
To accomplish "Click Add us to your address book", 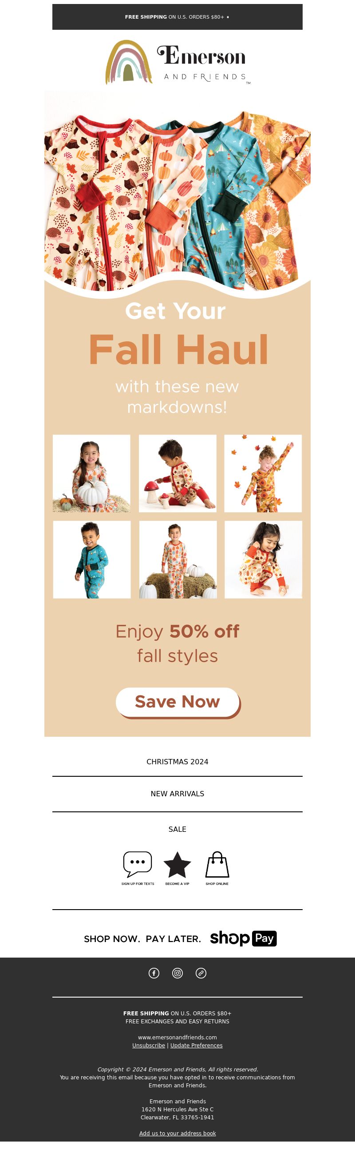I will click(177, 1134).
